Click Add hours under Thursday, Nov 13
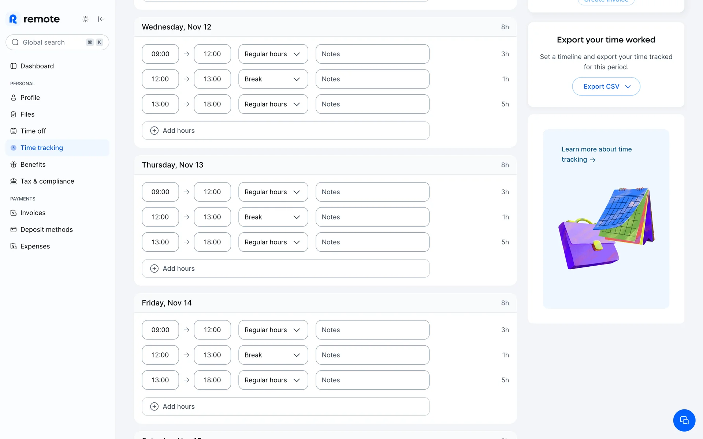Screen dimensions: 703x439 tap(285, 269)
